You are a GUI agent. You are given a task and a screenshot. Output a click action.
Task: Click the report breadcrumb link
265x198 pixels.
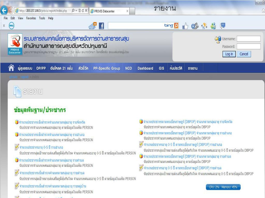point(25,77)
